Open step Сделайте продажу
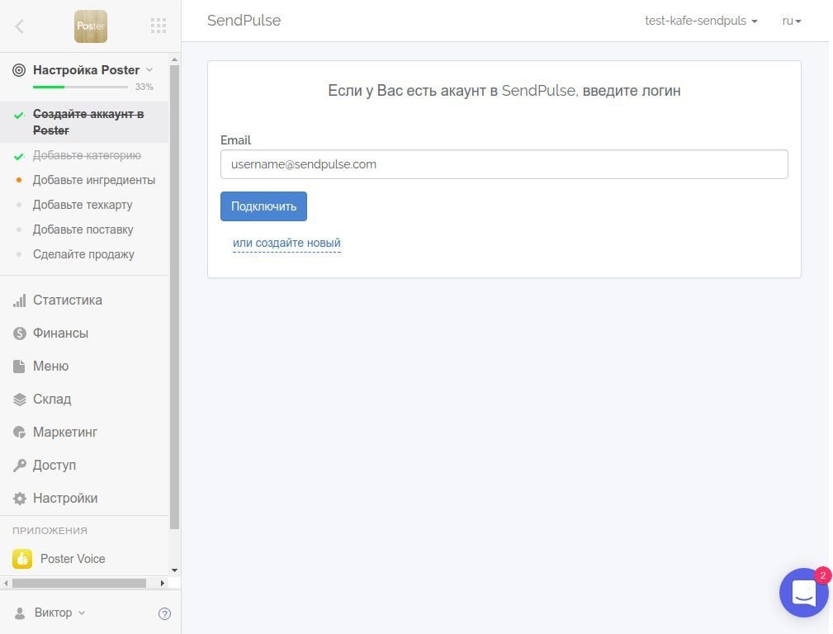The image size is (833, 634). click(x=83, y=254)
